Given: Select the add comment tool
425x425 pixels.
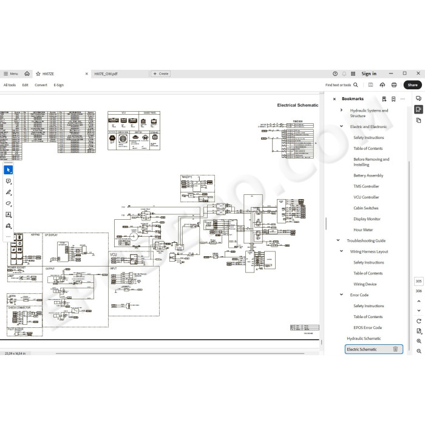Looking at the screenshot, I should [x=8, y=181].
